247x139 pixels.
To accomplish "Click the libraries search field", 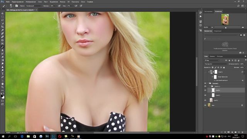I will (x=225, y=39).
